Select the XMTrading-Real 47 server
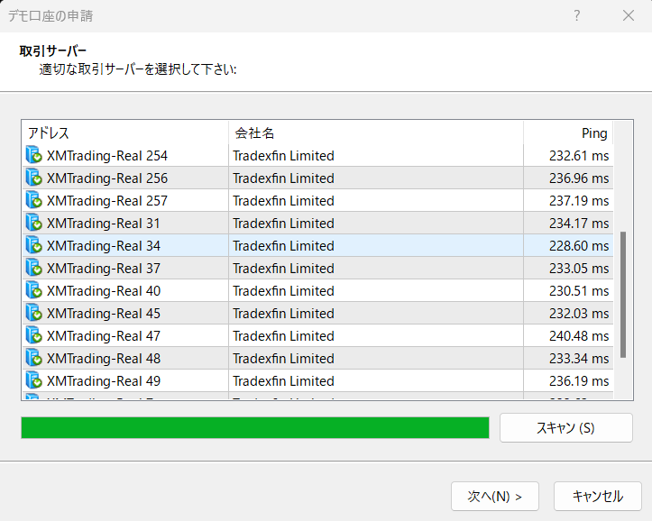652x521 pixels. (x=318, y=335)
